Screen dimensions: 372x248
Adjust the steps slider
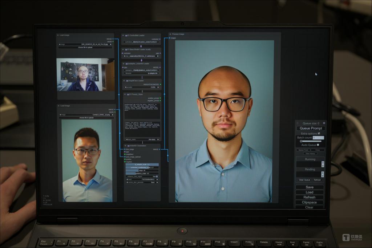coord(142,170)
